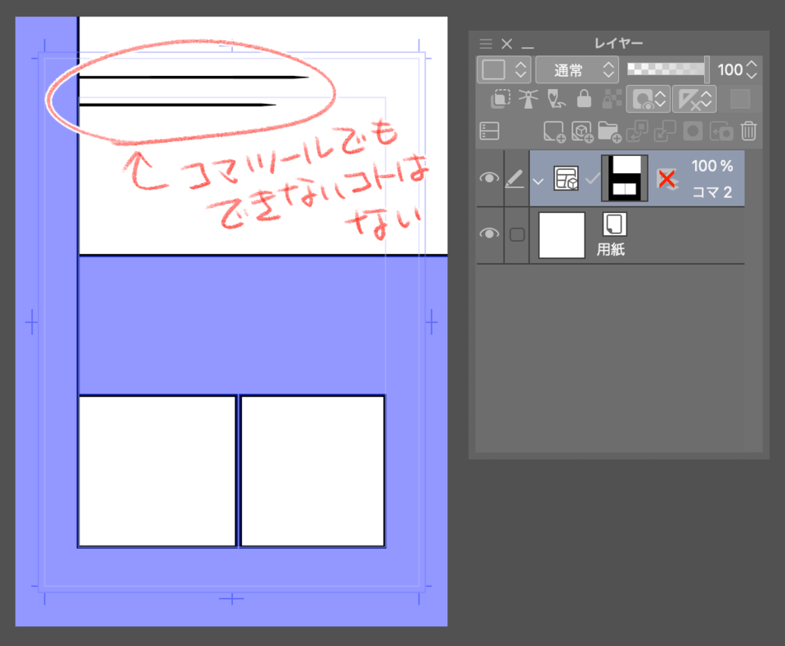Click the paper layer type icon
This screenshot has width=785, height=646.
[614, 224]
